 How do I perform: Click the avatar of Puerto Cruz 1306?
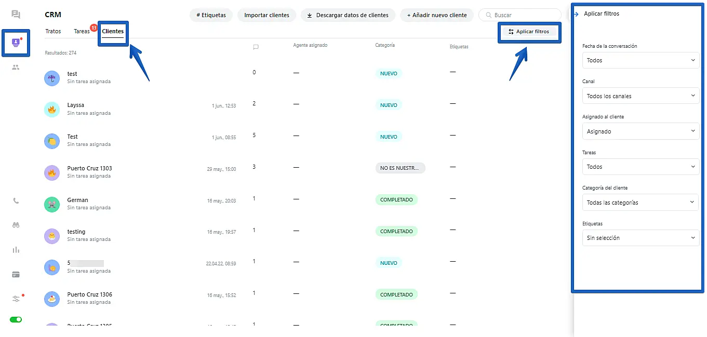[x=52, y=299]
